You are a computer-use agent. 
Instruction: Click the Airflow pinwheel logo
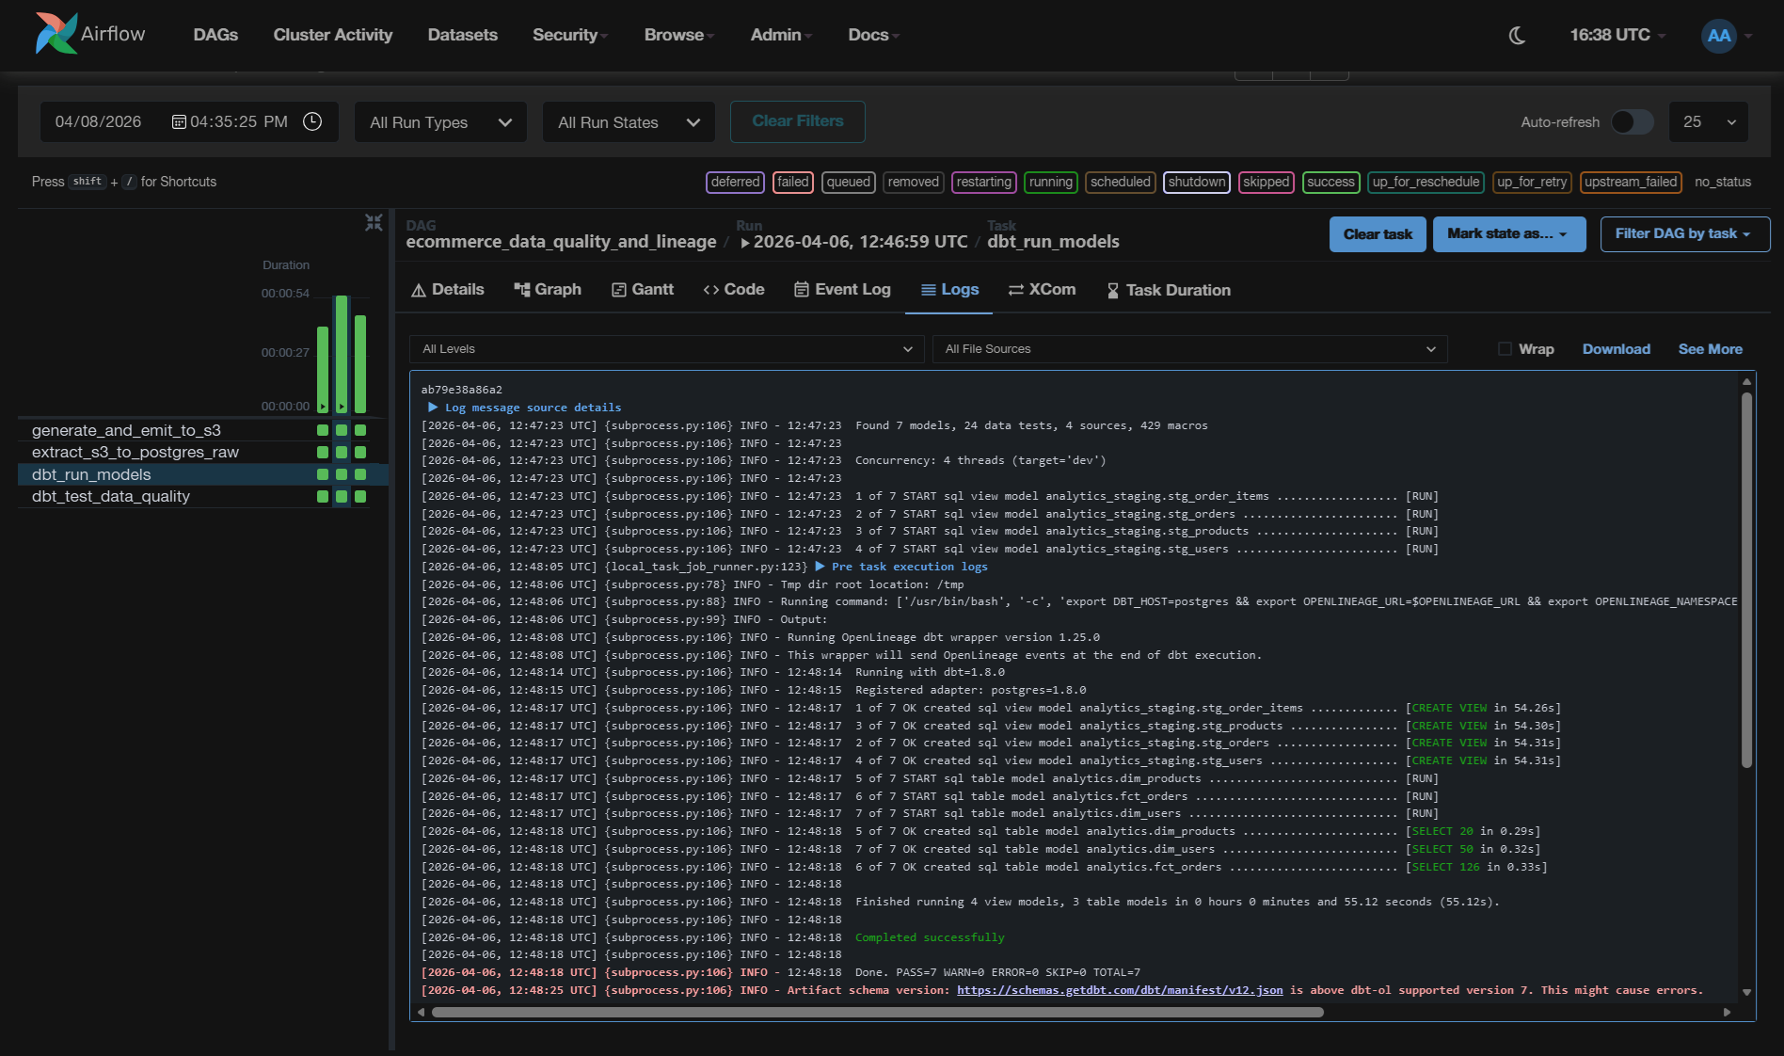[x=56, y=34]
